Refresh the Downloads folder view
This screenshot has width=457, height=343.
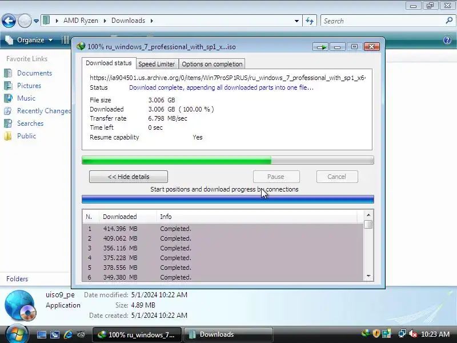310,21
